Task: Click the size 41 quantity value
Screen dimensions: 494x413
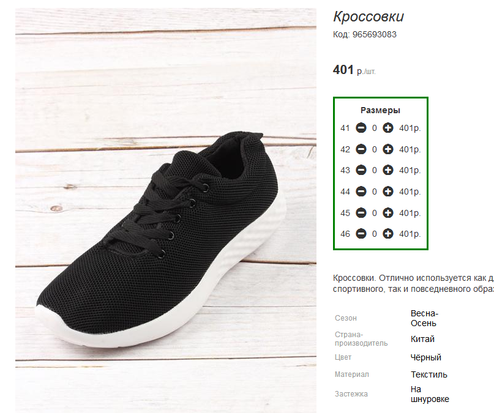Action: [x=374, y=128]
